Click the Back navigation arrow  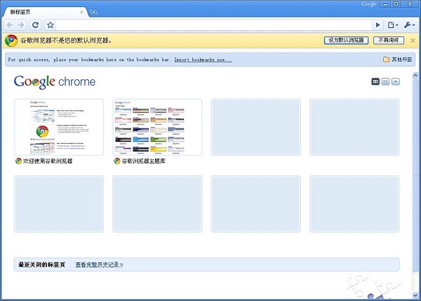10,25
